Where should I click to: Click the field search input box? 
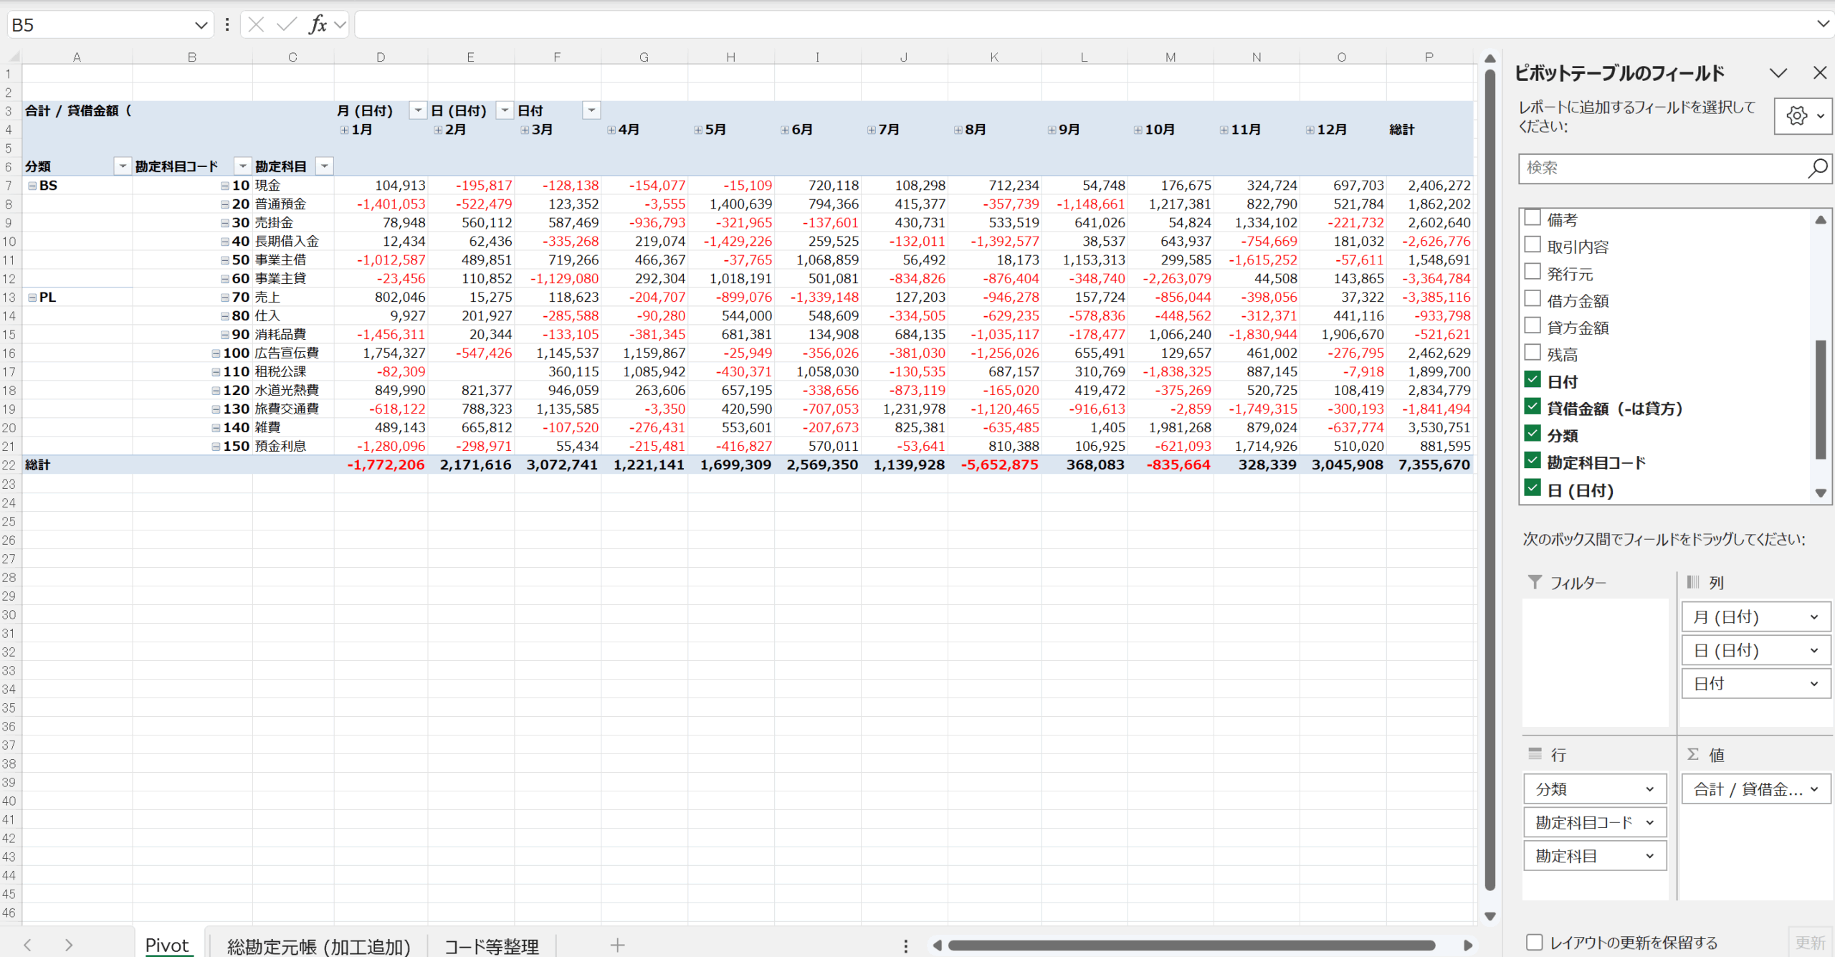point(1662,168)
